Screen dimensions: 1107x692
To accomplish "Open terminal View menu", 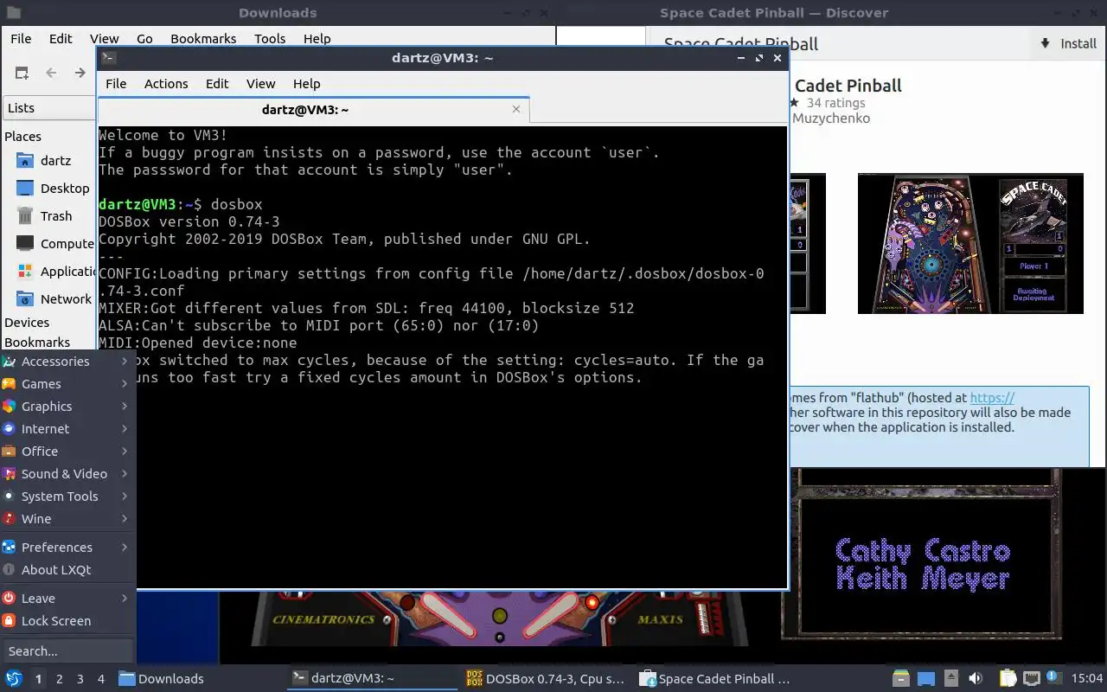I will [x=260, y=84].
